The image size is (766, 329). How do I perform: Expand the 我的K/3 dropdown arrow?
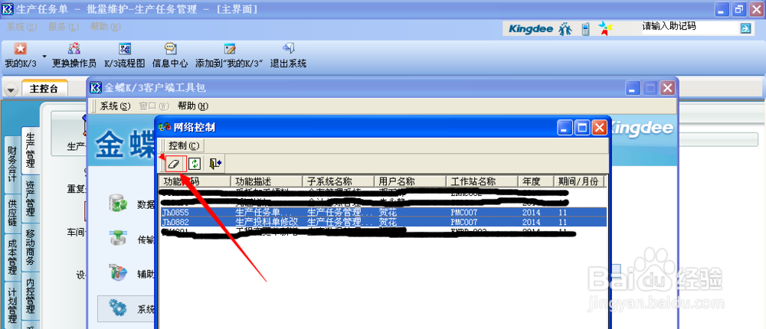[44, 56]
